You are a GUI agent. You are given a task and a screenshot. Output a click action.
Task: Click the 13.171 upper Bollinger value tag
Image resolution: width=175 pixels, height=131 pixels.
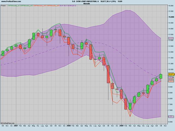click(171, 38)
